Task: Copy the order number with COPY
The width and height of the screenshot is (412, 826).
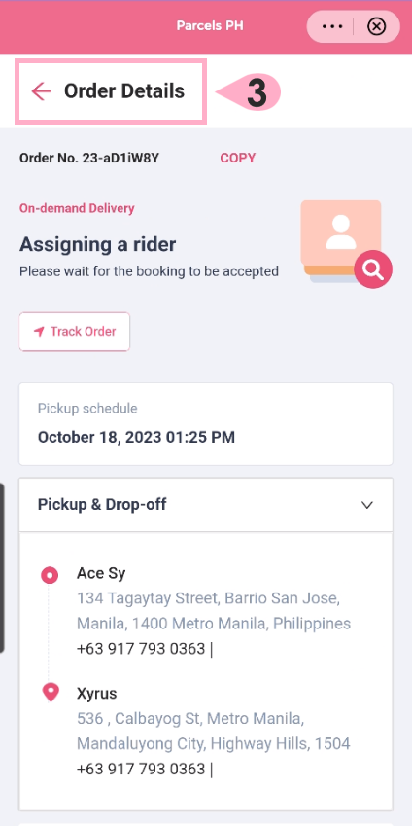Action: tap(238, 158)
